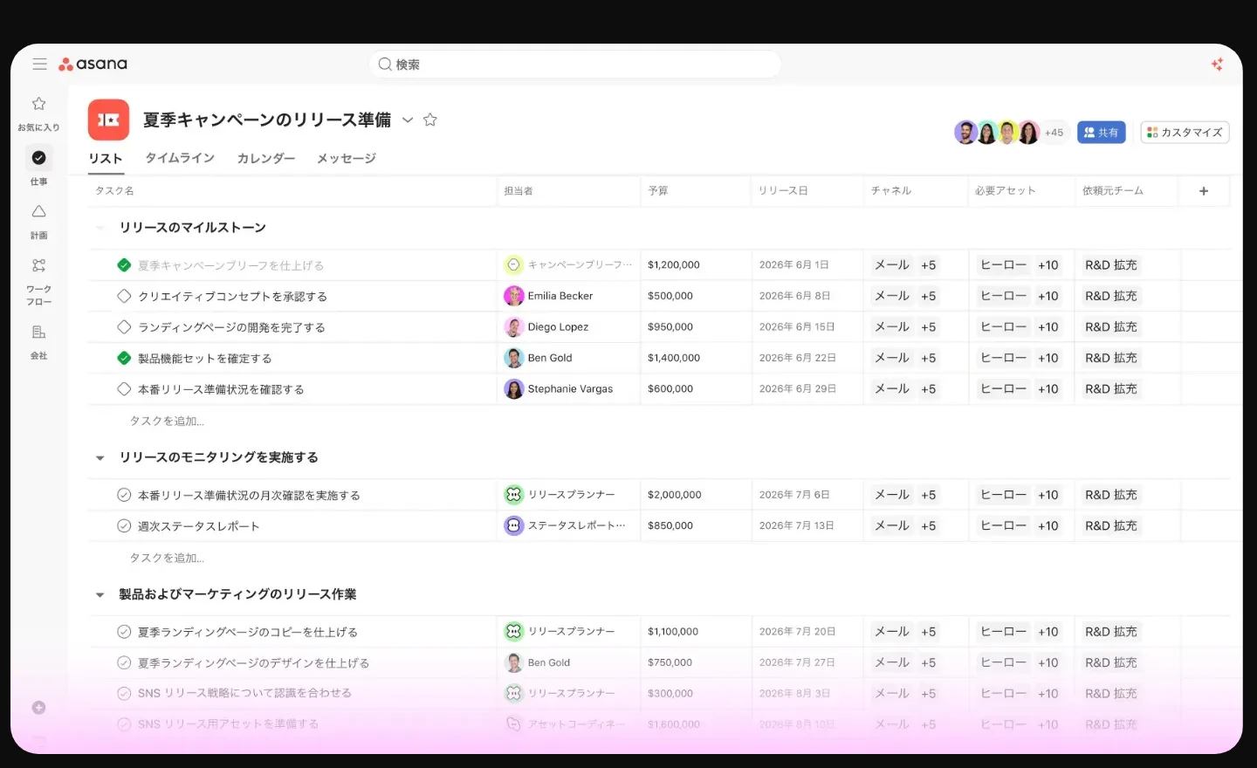Click タスクを追加 under milestones section
1257x768 pixels.
pos(167,421)
